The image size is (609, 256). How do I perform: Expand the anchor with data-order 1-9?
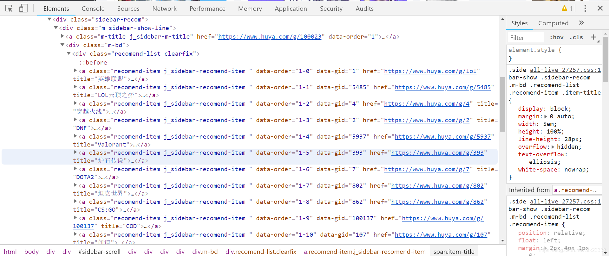tap(75, 217)
